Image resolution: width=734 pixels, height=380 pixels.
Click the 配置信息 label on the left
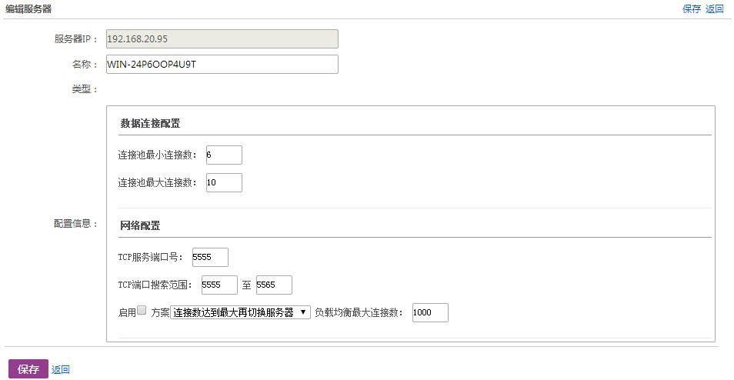[x=75, y=224]
